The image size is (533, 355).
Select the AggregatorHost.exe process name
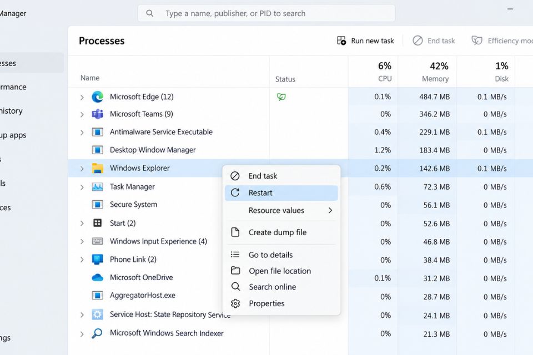click(143, 295)
